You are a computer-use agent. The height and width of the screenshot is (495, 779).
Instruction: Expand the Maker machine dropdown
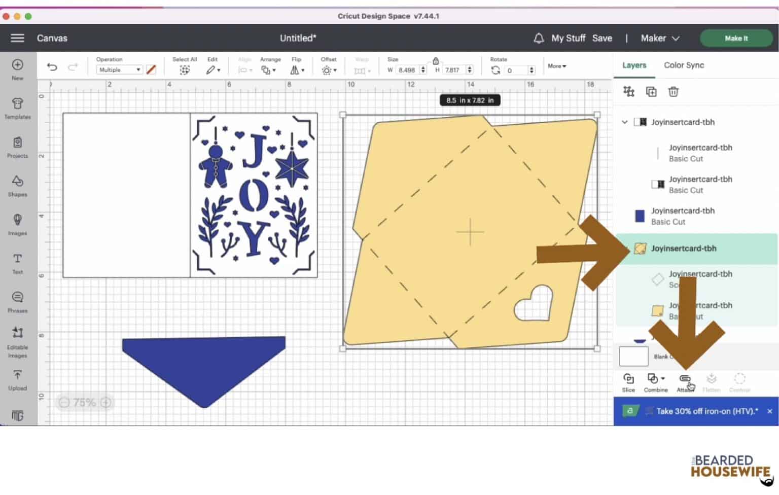coord(660,38)
